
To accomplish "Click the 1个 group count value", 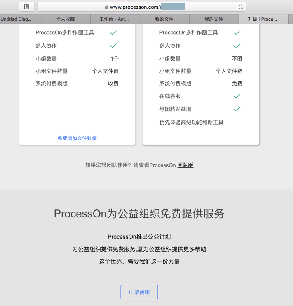I will [x=115, y=59].
